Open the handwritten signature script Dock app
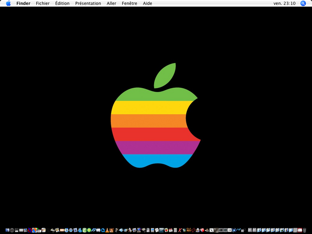 point(53,230)
